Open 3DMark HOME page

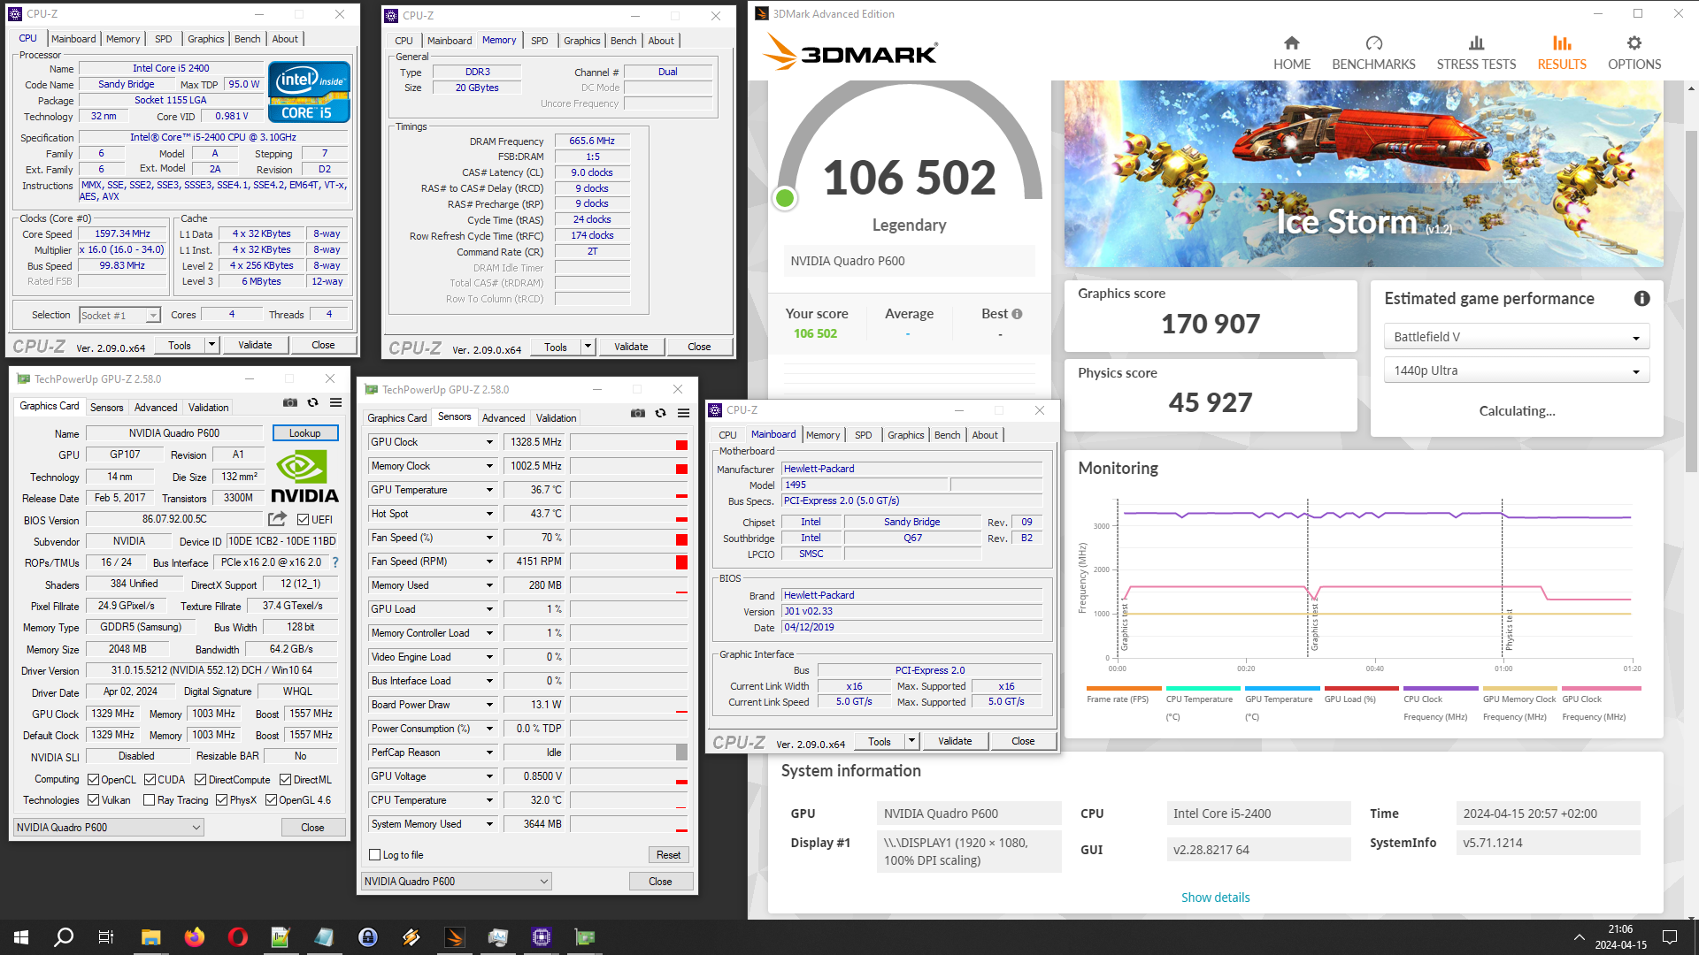point(1291,53)
